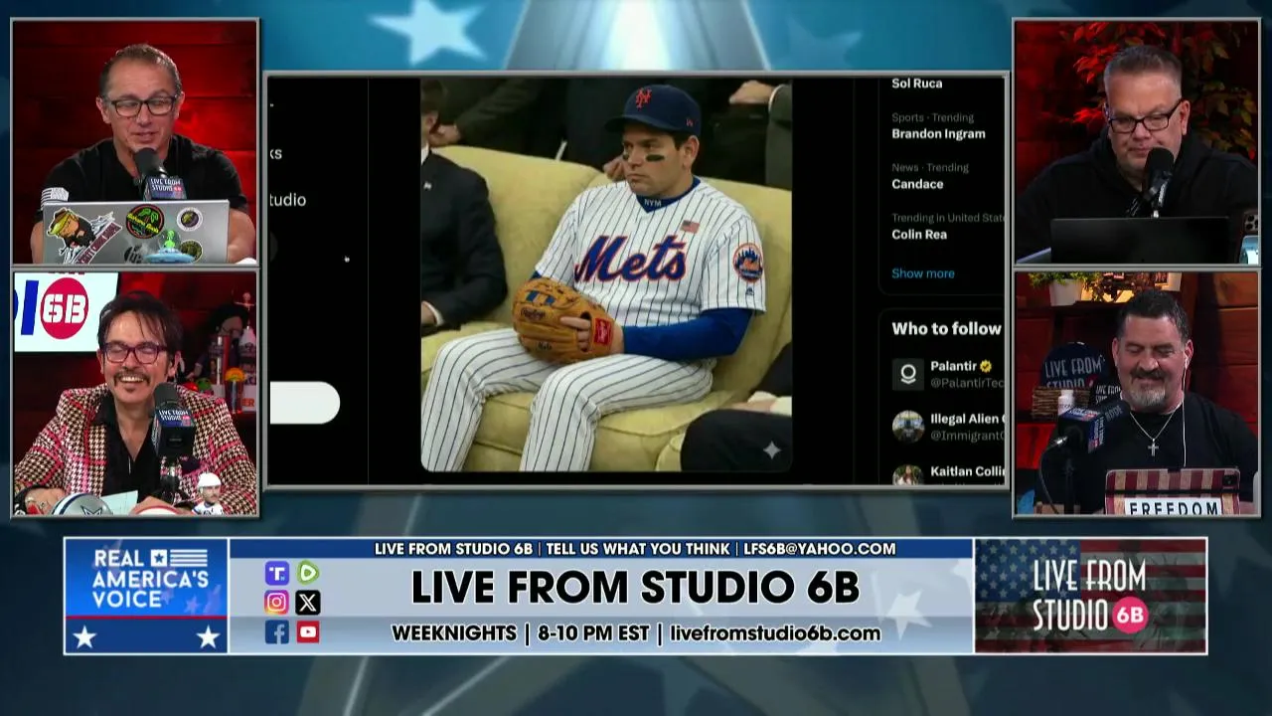The height and width of the screenshot is (716, 1272).
Task: Click the bottom-right host with FREEDOM sign feed
Action: tap(1137, 394)
